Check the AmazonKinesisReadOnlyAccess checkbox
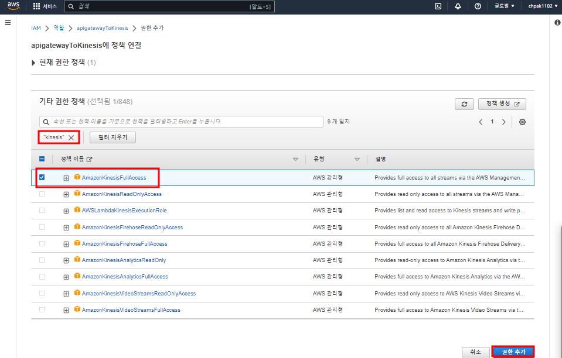The image size is (562, 358). [x=42, y=194]
